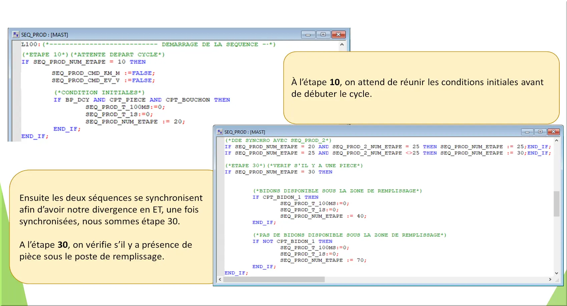Click the line assigning SEQ_PROD_NUM_ETAPE := 25
This screenshot has width=567, height=306.
click(x=388, y=147)
